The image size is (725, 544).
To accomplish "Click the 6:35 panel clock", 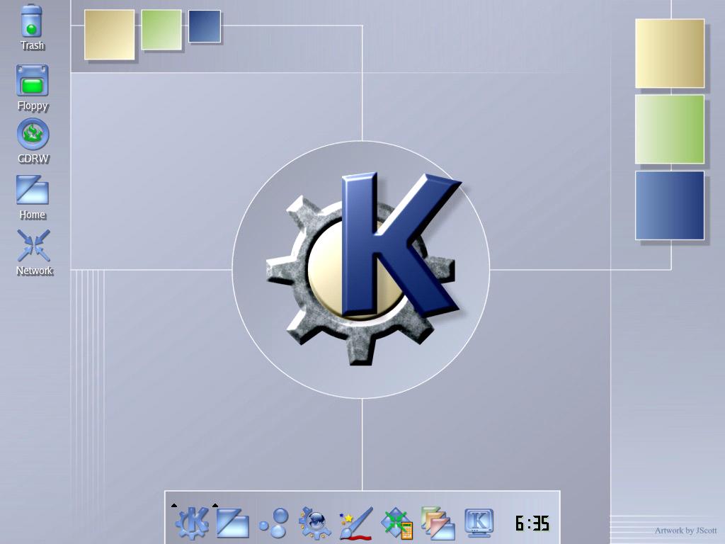I will click(x=532, y=523).
